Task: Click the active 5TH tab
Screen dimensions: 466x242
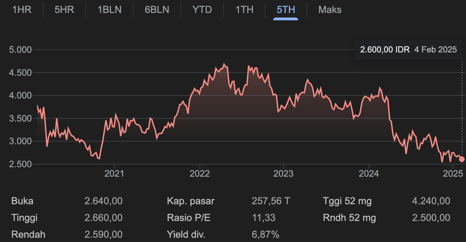Action: pos(285,10)
